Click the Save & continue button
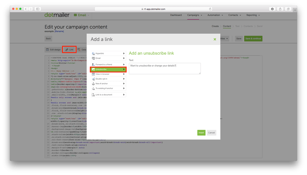Screen dimensions: 307x175 (253, 39)
